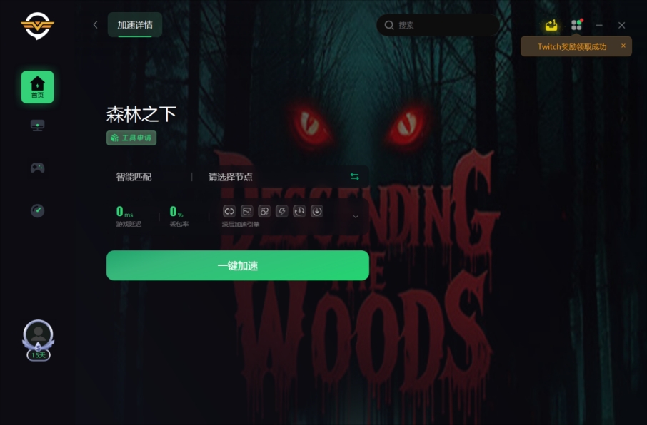Click inside the 搜索 search field
Viewport: 647px width, 425px height.
coord(438,24)
